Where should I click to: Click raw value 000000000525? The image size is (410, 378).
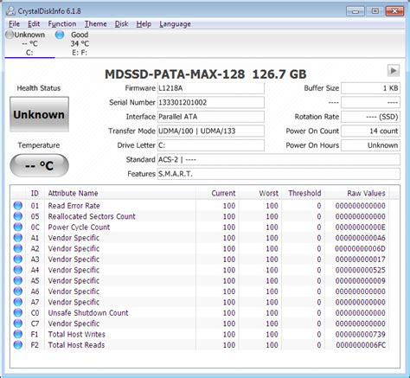[x=360, y=270]
